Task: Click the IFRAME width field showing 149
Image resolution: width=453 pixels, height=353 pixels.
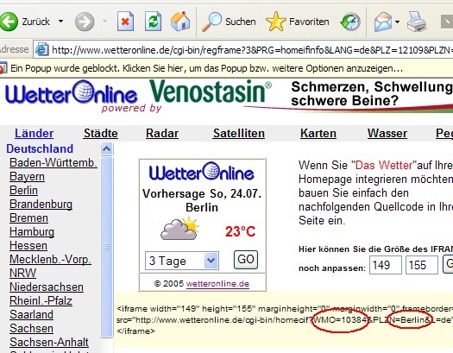Action: [x=386, y=265]
